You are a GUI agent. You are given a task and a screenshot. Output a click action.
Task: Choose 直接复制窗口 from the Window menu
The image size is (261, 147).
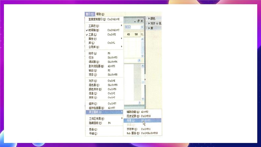click(104, 19)
